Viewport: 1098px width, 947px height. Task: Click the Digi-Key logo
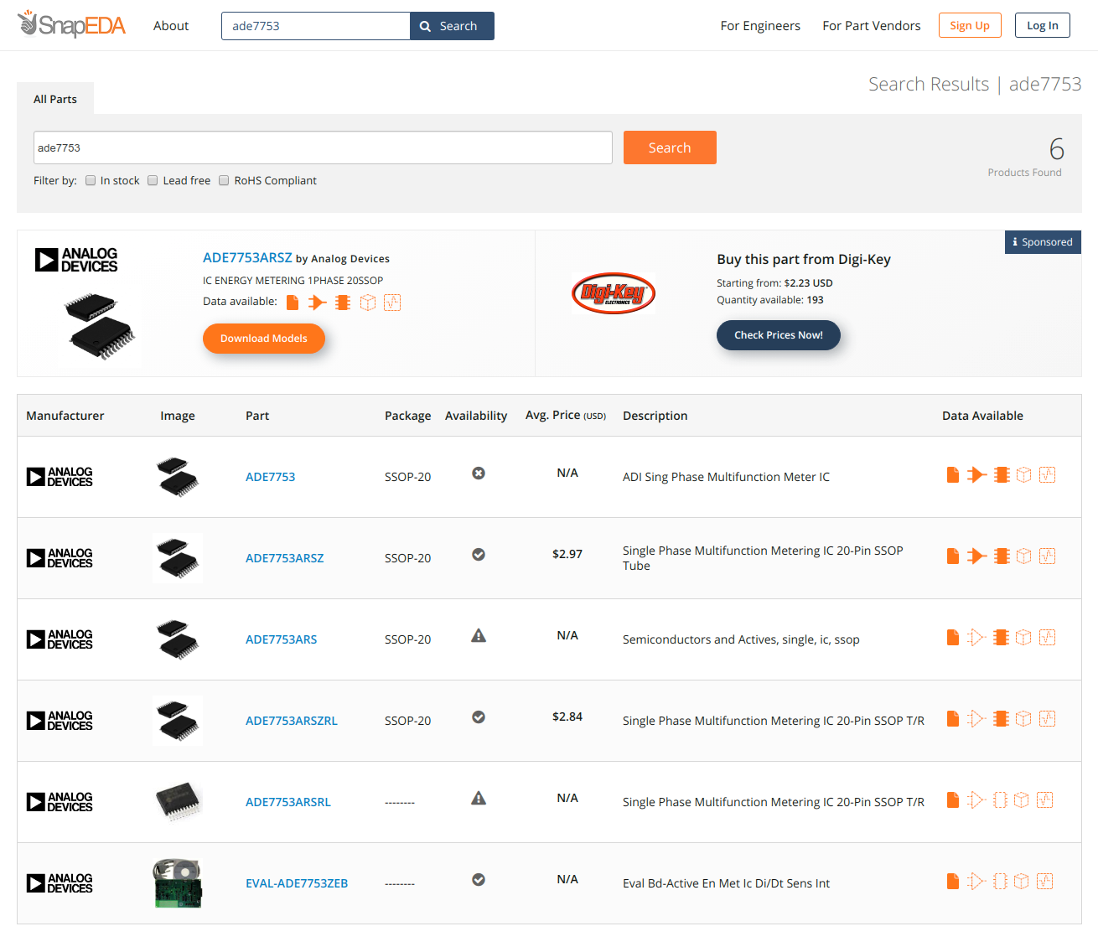[x=613, y=293]
